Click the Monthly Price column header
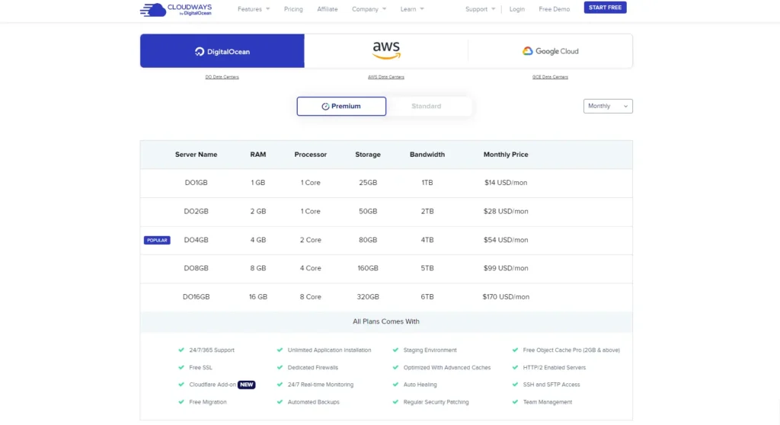780x425 pixels. pos(506,155)
